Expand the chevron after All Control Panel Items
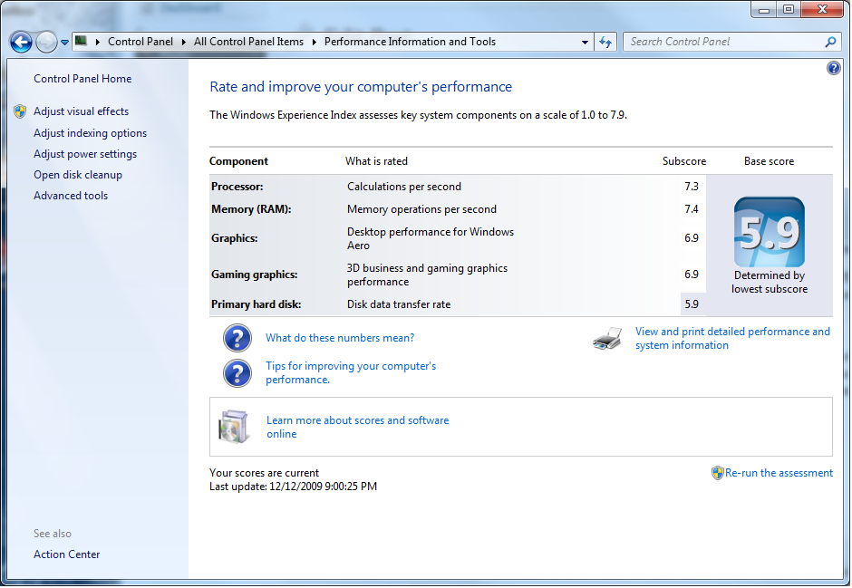Viewport: 852px width, 588px height. [315, 42]
